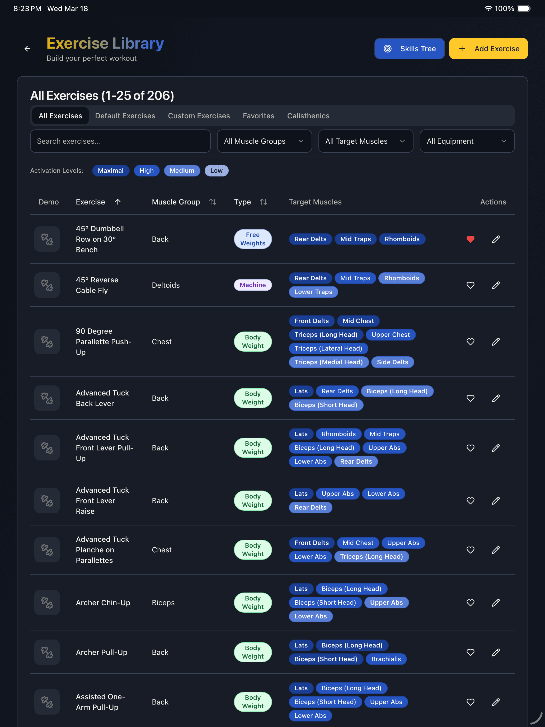This screenshot has width=545, height=727.
Task: Edit the 45° Reverse Cable Fly exercise
Action: point(496,285)
